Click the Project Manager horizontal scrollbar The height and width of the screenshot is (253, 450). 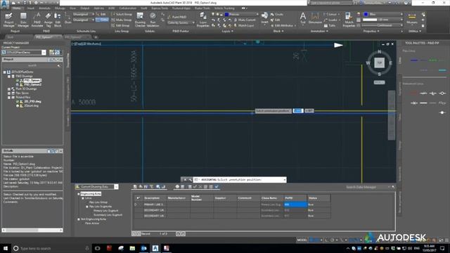point(32,230)
